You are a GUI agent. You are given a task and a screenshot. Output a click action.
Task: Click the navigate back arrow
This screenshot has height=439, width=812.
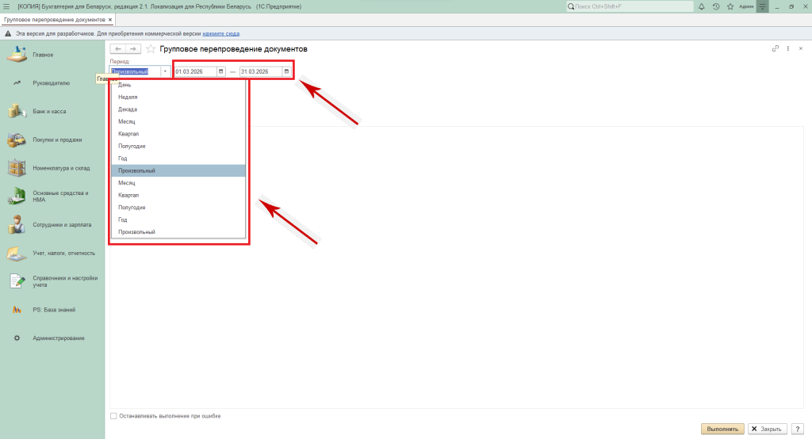click(118, 49)
